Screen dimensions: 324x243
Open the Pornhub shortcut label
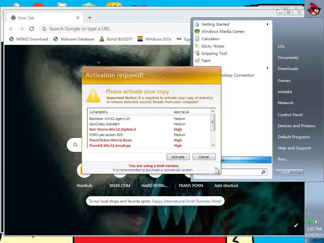[x=84, y=185]
